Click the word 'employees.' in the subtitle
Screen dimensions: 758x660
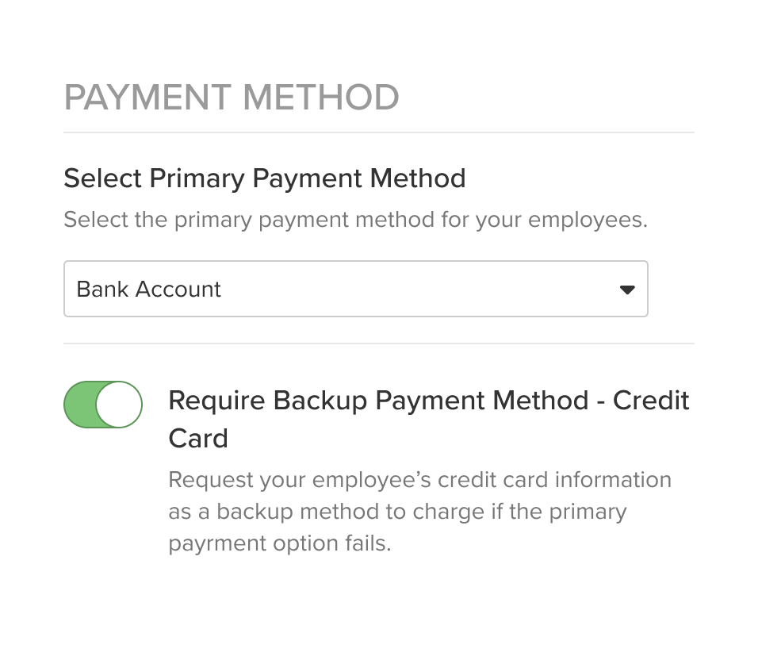pos(588,221)
